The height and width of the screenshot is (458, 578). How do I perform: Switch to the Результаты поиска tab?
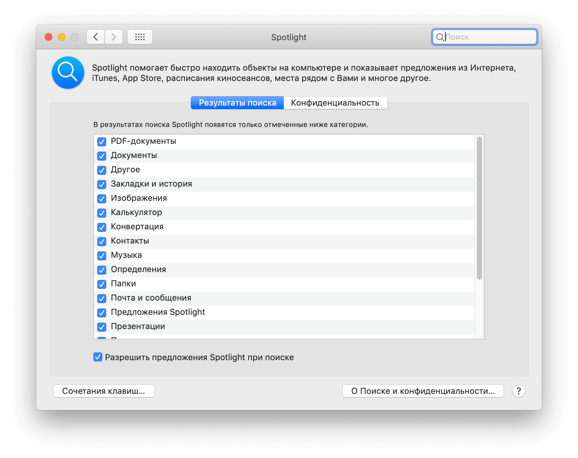pyautogui.click(x=237, y=103)
